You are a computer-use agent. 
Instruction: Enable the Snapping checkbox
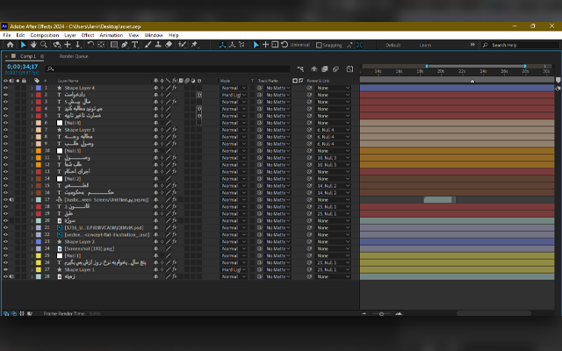pos(319,45)
